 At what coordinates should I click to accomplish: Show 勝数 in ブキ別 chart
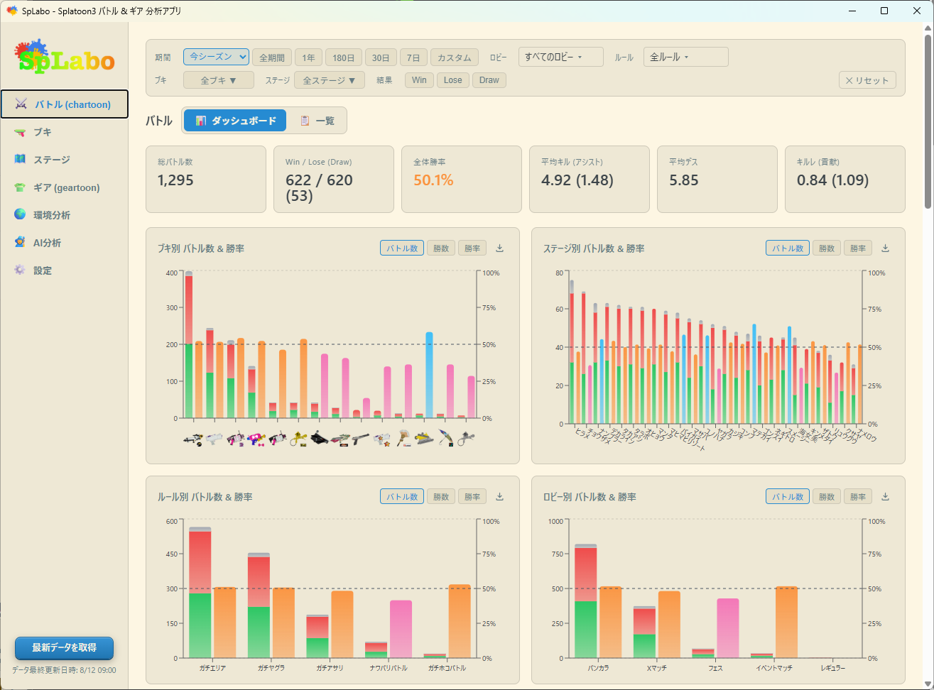pos(441,248)
